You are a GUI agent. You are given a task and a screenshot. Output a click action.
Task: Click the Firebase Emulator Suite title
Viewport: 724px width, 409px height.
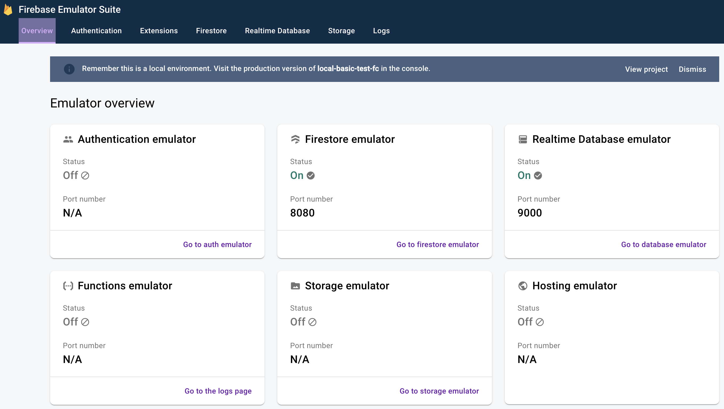click(70, 10)
